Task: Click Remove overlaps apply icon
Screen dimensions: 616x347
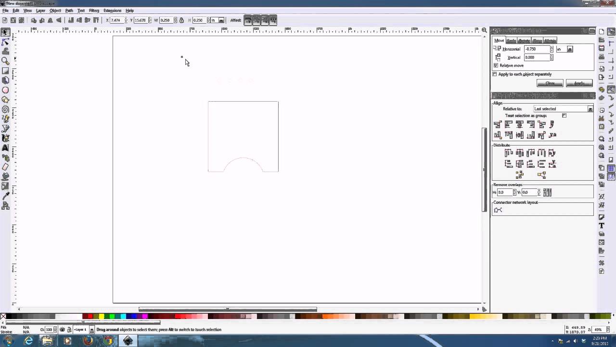Action: 547,192
